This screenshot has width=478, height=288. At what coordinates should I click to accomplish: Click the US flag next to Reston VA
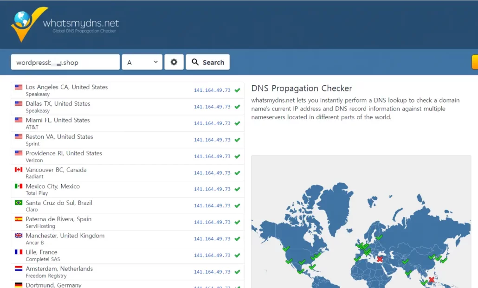click(x=19, y=136)
